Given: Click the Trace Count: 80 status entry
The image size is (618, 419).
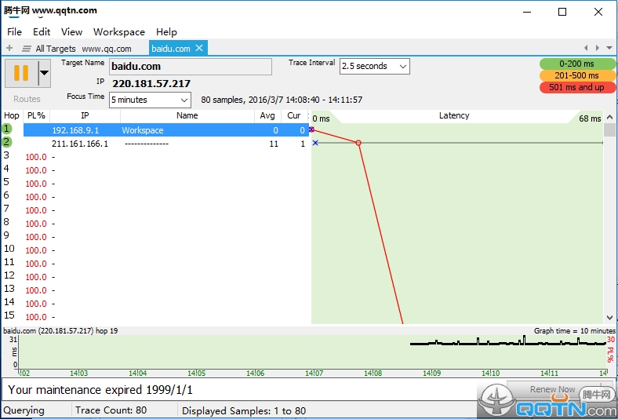Looking at the screenshot, I should click(x=111, y=410).
